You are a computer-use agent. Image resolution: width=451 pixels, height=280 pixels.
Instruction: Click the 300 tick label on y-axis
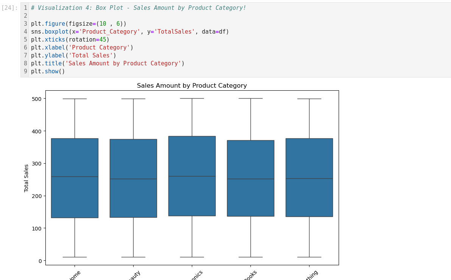coord(37,164)
